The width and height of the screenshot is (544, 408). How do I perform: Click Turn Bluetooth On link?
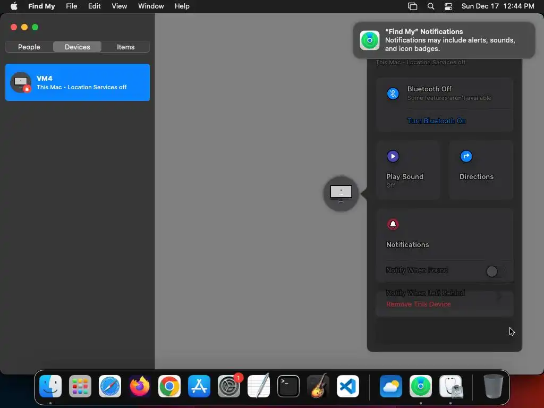437,121
